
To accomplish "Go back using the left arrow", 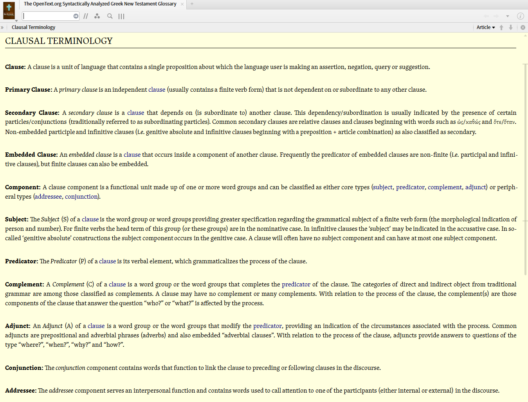I will [x=486, y=16].
